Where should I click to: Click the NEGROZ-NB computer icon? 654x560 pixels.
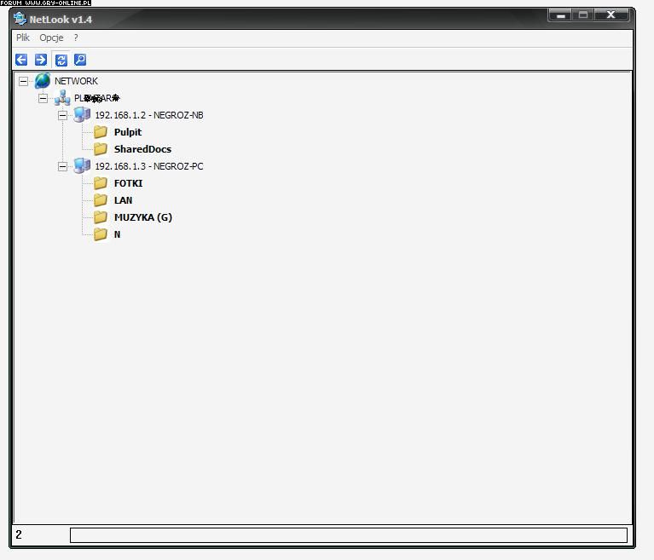82,115
